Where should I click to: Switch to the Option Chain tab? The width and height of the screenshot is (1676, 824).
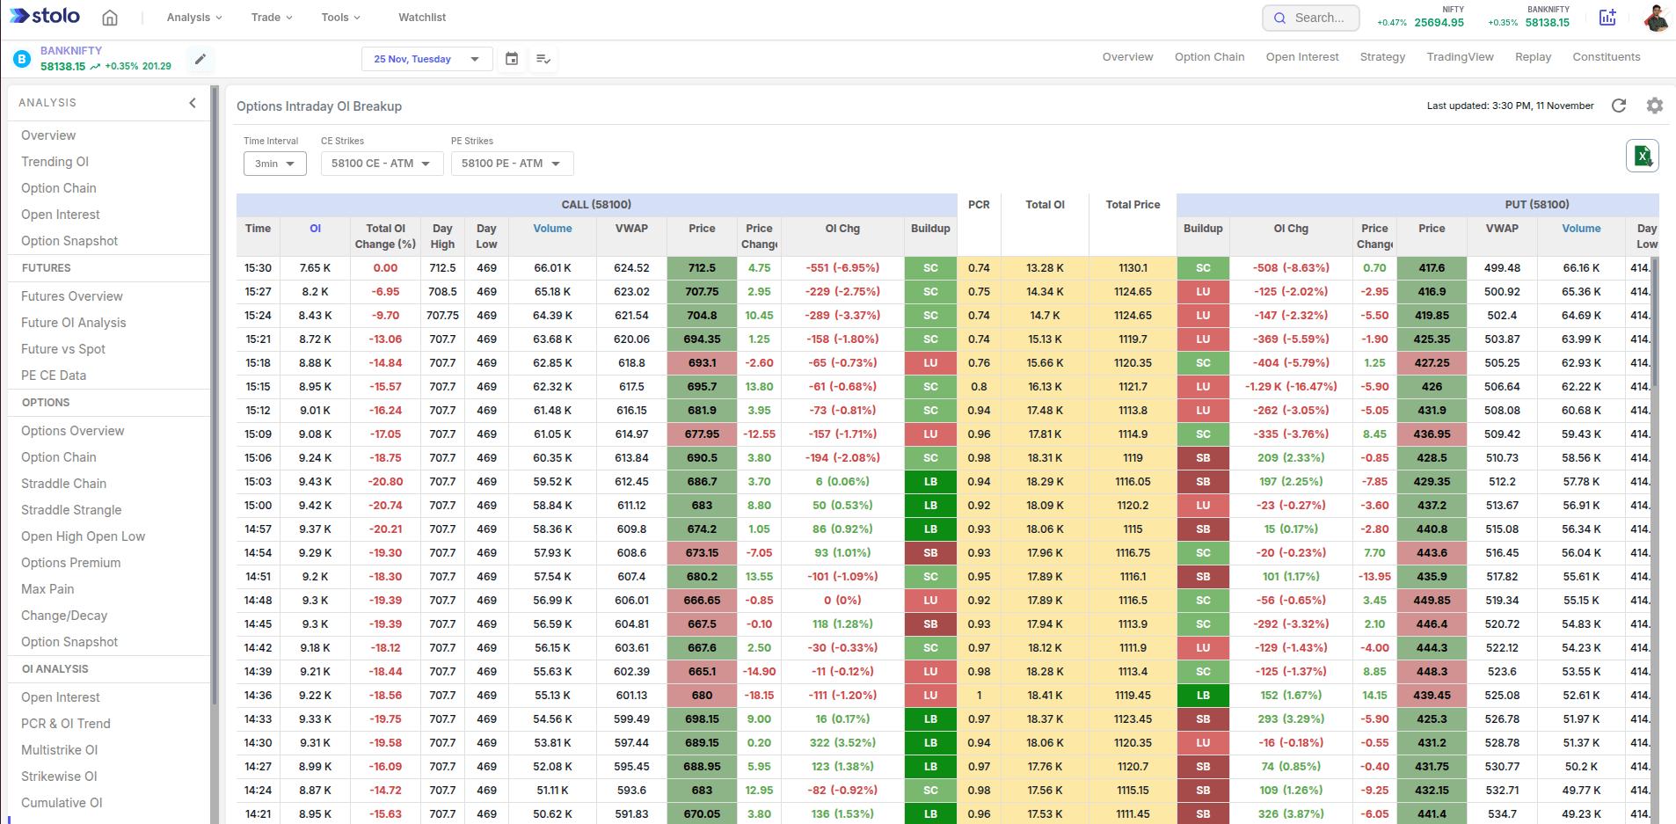[x=1209, y=57]
